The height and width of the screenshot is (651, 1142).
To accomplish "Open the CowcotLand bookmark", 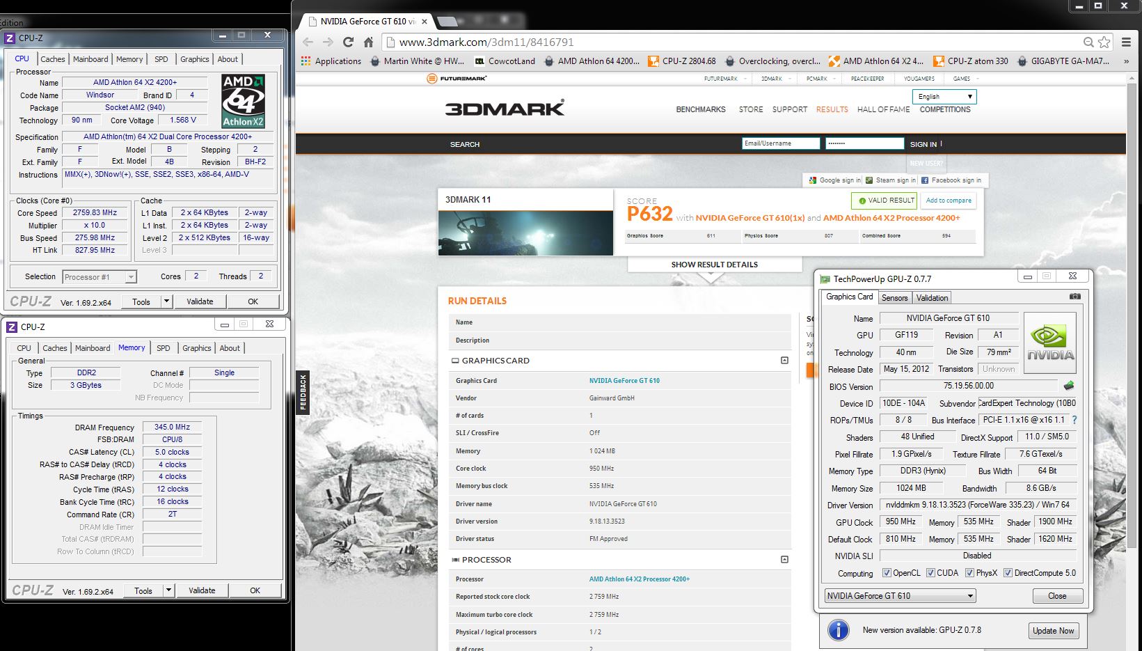I will click(505, 61).
